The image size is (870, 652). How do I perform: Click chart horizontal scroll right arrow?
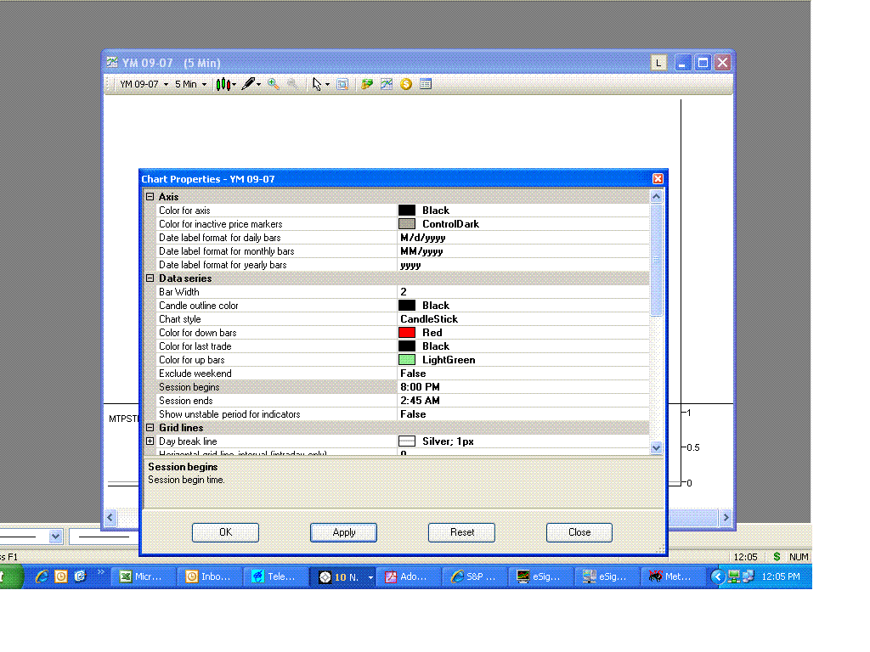click(x=726, y=518)
